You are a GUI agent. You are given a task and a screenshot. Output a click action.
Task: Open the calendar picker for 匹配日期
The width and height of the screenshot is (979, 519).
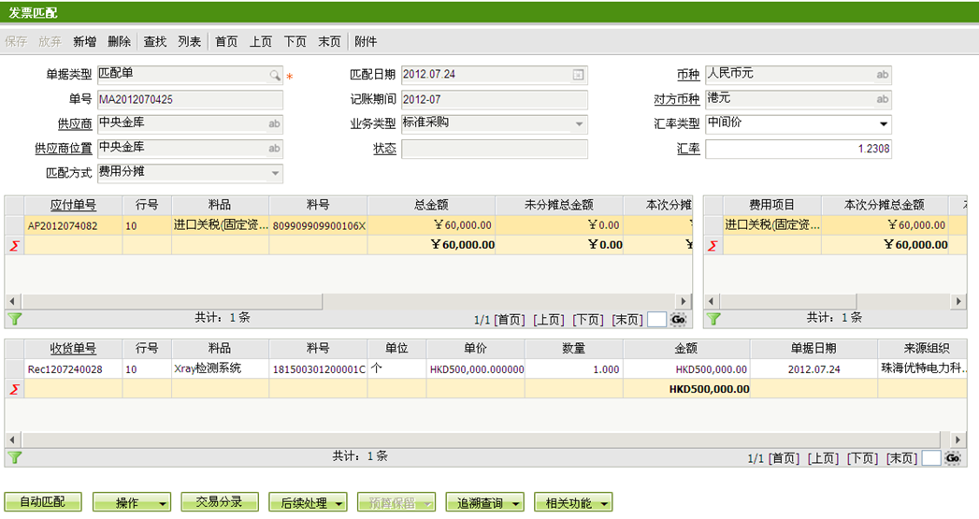pos(578,75)
